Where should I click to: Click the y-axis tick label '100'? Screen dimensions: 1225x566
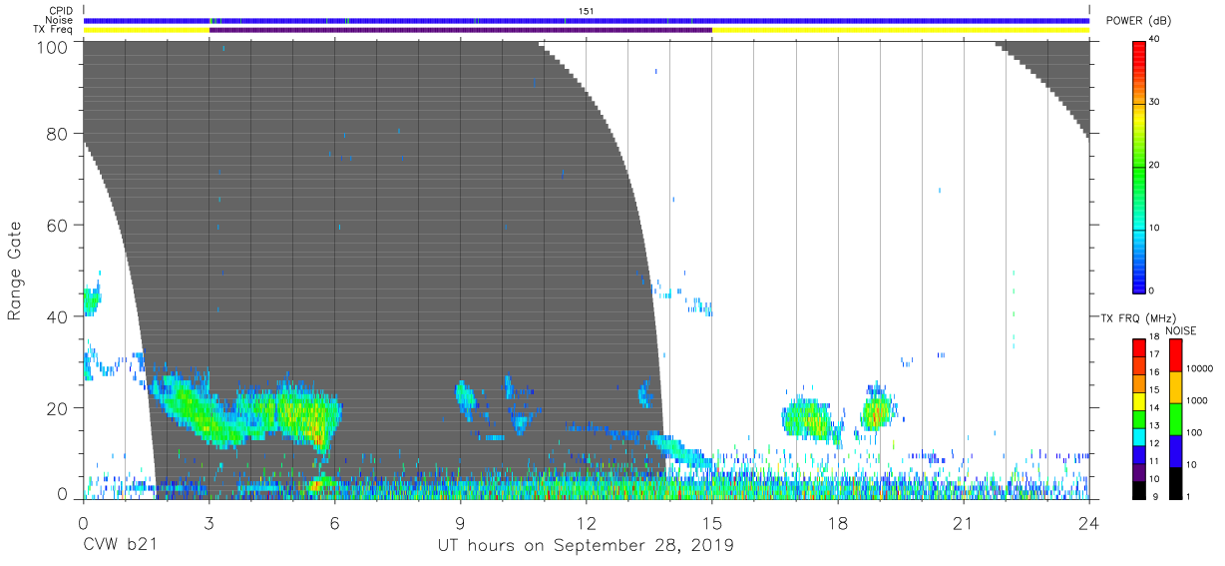point(55,46)
